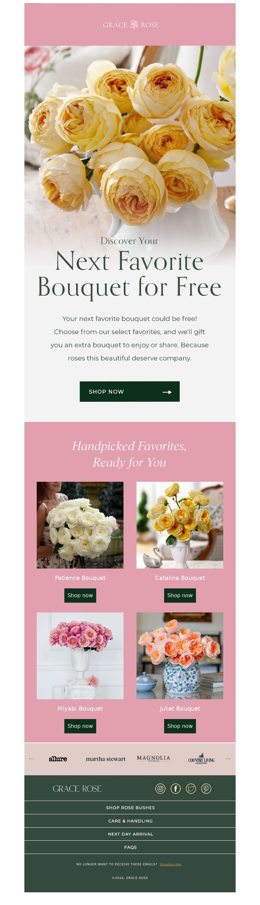Open the Twitter bird icon
Viewport: 260px width, 905px height.
coord(191,789)
